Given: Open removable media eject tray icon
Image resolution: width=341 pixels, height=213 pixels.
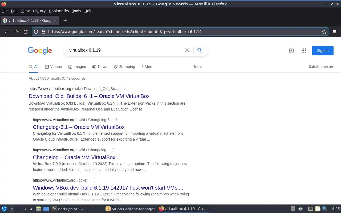Looking at the screenshot, I should (293, 209).
